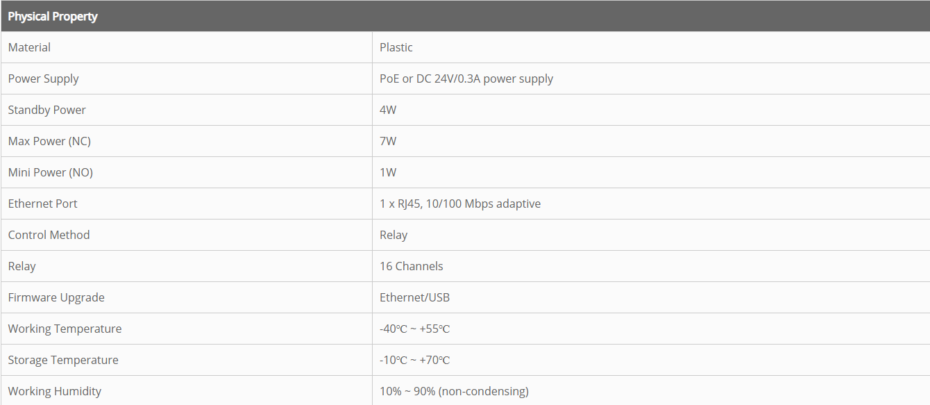Click the Firmware Upgrade row label
Image resolution: width=930 pixels, height=405 pixels.
[x=56, y=297]
